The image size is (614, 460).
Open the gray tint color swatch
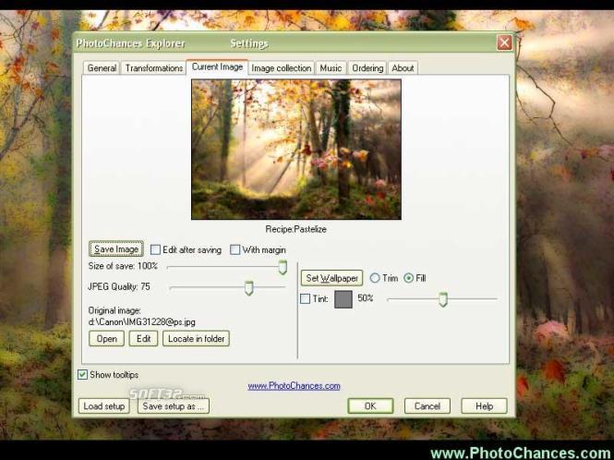[x=343, y=299]
